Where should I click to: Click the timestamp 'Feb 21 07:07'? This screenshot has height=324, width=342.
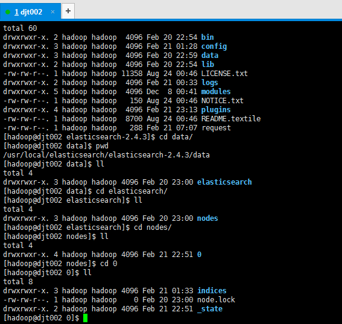click(x=172, y=128)
